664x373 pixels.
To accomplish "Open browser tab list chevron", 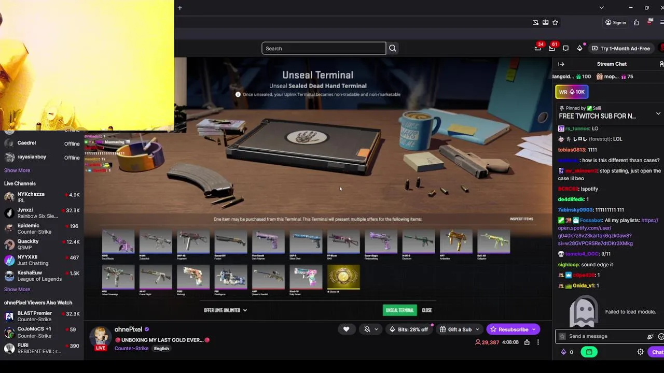I will [x=601, y=8].
